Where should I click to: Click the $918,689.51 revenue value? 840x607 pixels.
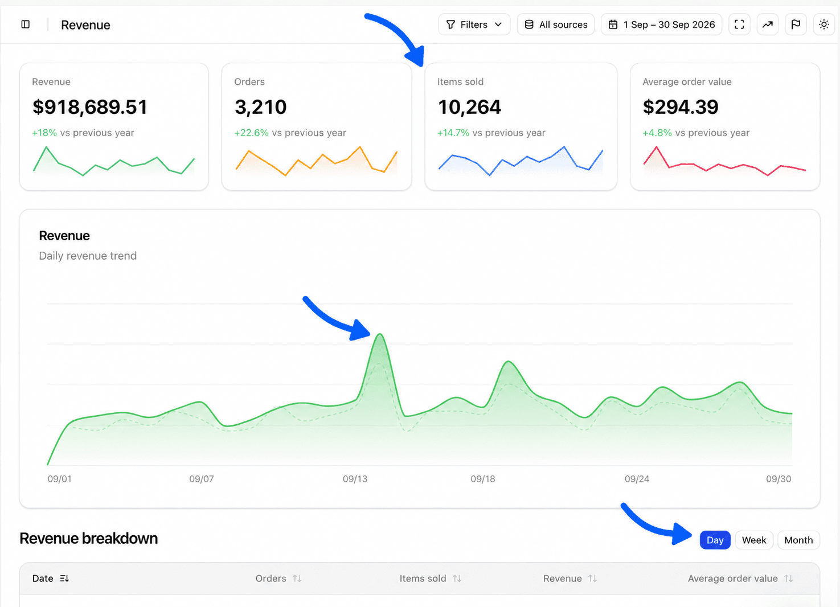(90, 107)
